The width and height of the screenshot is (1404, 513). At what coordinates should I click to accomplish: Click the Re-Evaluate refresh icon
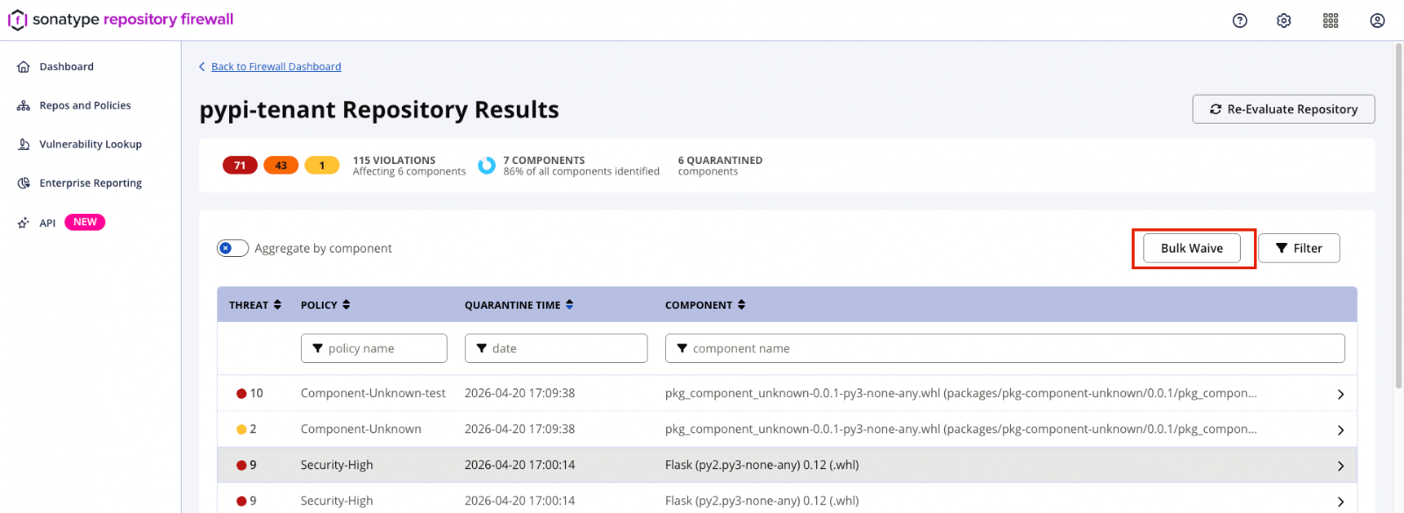point(1215,110)
